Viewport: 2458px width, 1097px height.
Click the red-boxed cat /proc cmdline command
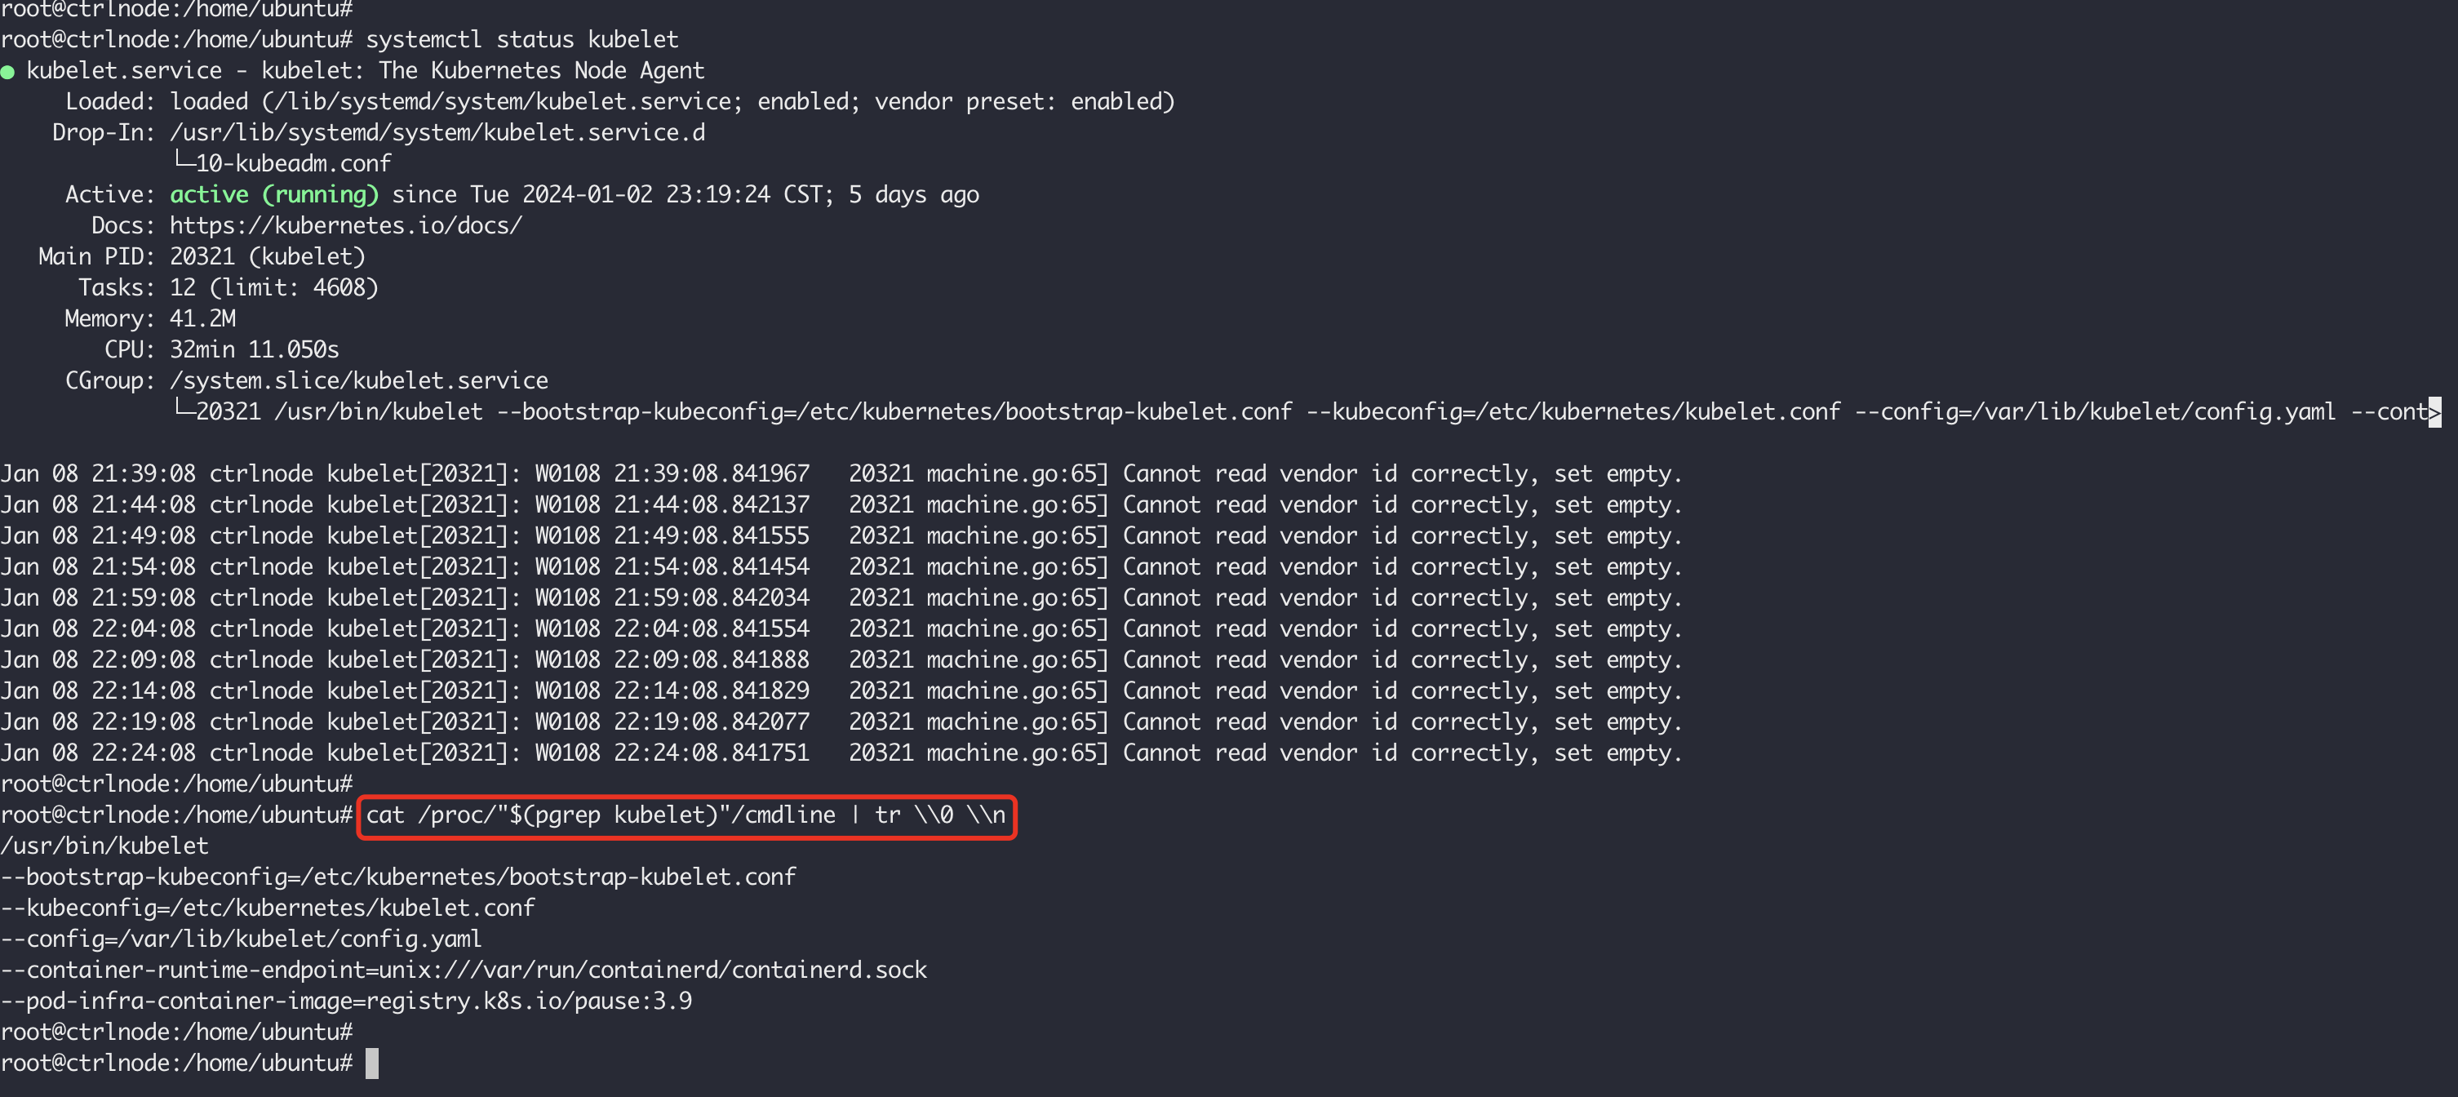tap(685, 815)
